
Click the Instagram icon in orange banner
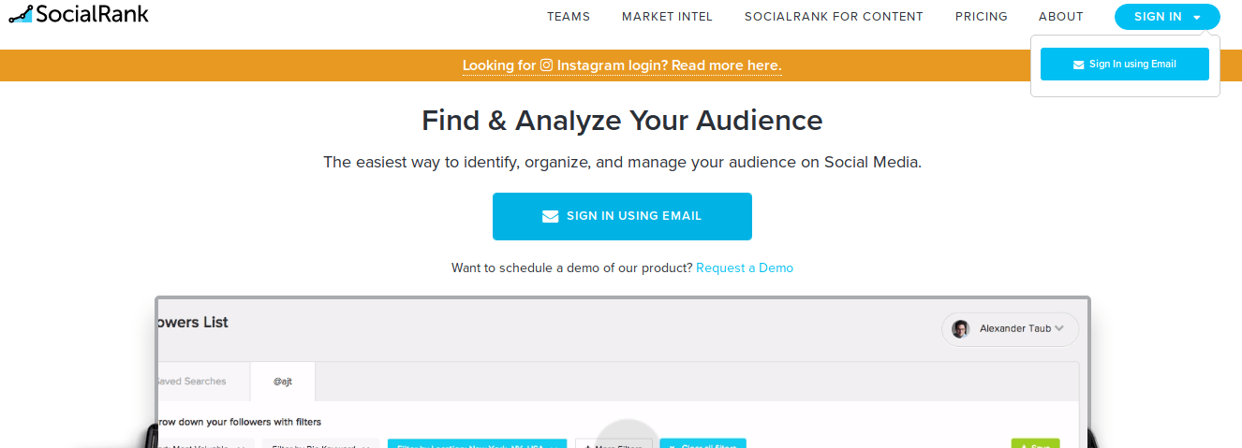pyautogui.click(x=546, y=65)
